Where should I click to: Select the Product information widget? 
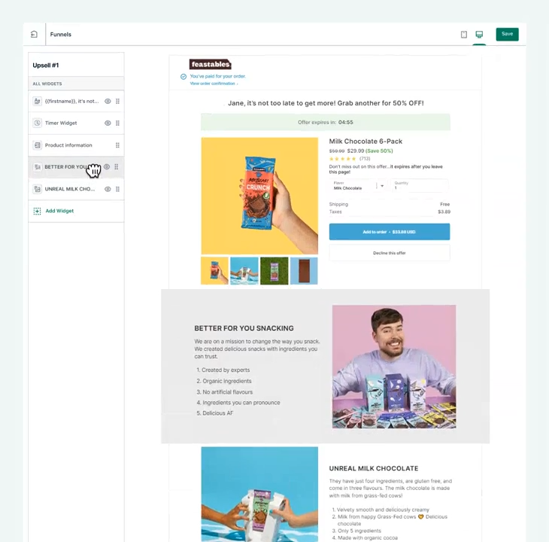76,145
